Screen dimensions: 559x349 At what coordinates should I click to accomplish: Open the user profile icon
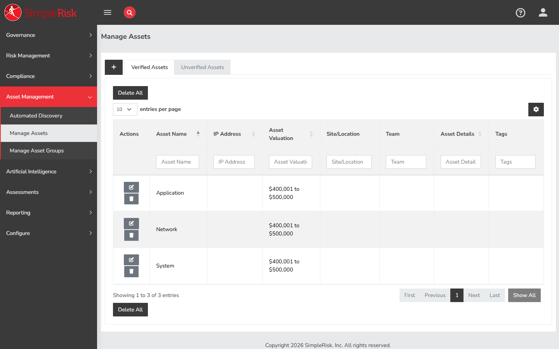coord(543,13)
